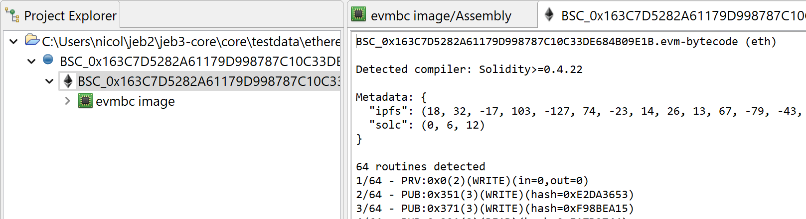Click the blue sphere project icon
806x219 pixels.
coord(48,60)
